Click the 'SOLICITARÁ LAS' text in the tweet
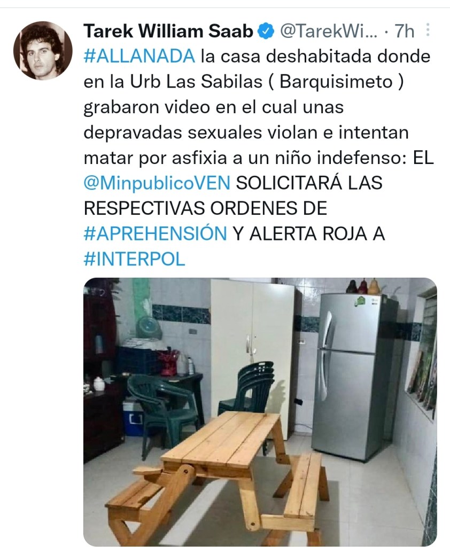Image resolution: width=450 pixels, height=547 pixels. 309,183
